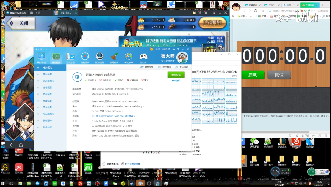Select 电脑概览 in Ludashi sidebar
331x187 pixels.
(x=50, y=68)
